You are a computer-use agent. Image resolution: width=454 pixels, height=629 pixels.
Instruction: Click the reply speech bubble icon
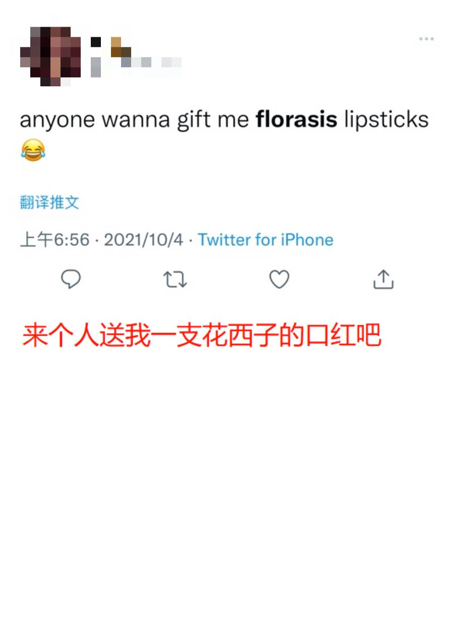[x=71, y=279]
